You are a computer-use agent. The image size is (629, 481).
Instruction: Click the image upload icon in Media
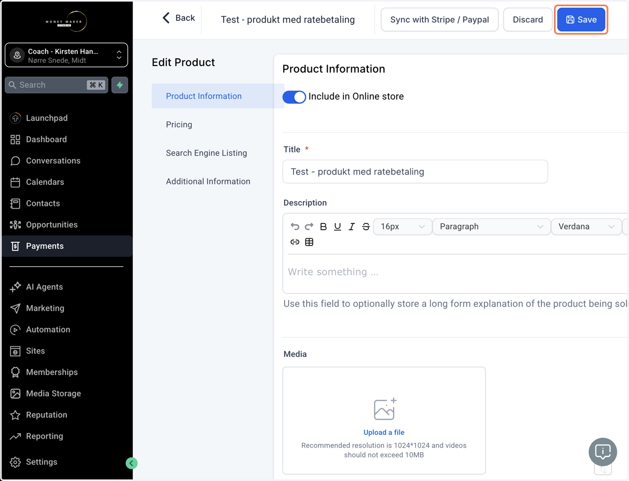pyautogui.click(x=385, y=409)
